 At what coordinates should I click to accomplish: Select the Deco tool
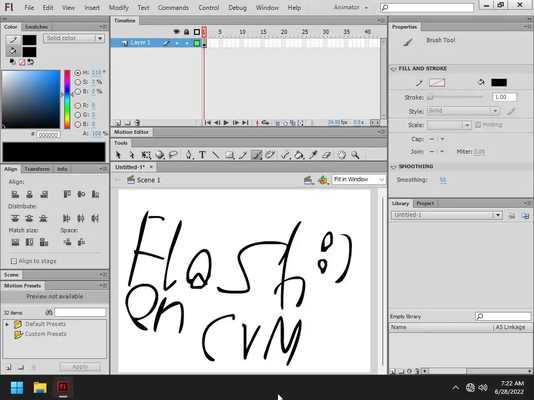point(270,155)
